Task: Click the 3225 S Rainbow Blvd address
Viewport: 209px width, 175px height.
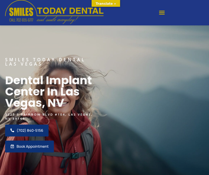Action: tap(49, 116)
